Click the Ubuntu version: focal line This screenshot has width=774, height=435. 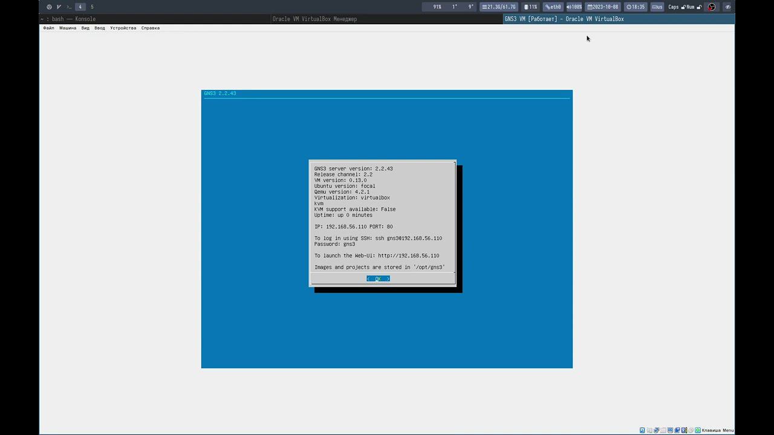coord(345,186)
